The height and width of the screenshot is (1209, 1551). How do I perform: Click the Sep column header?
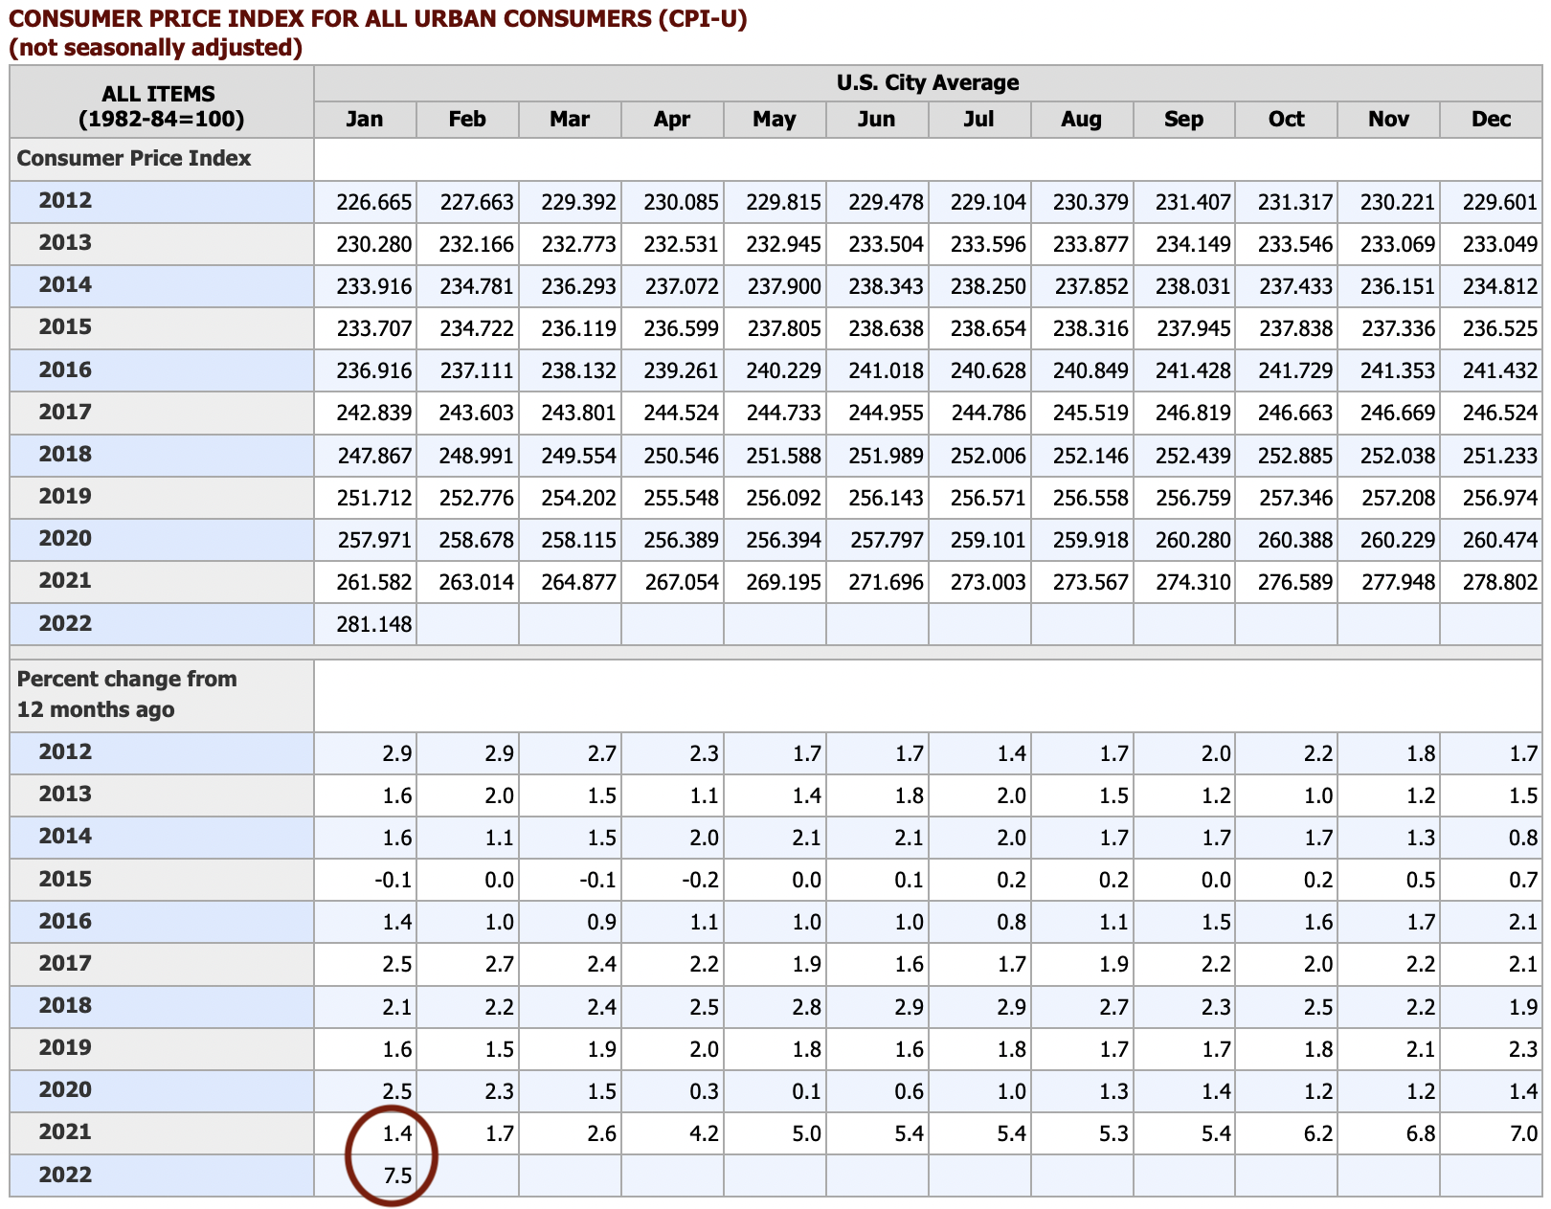point(1184,120)
